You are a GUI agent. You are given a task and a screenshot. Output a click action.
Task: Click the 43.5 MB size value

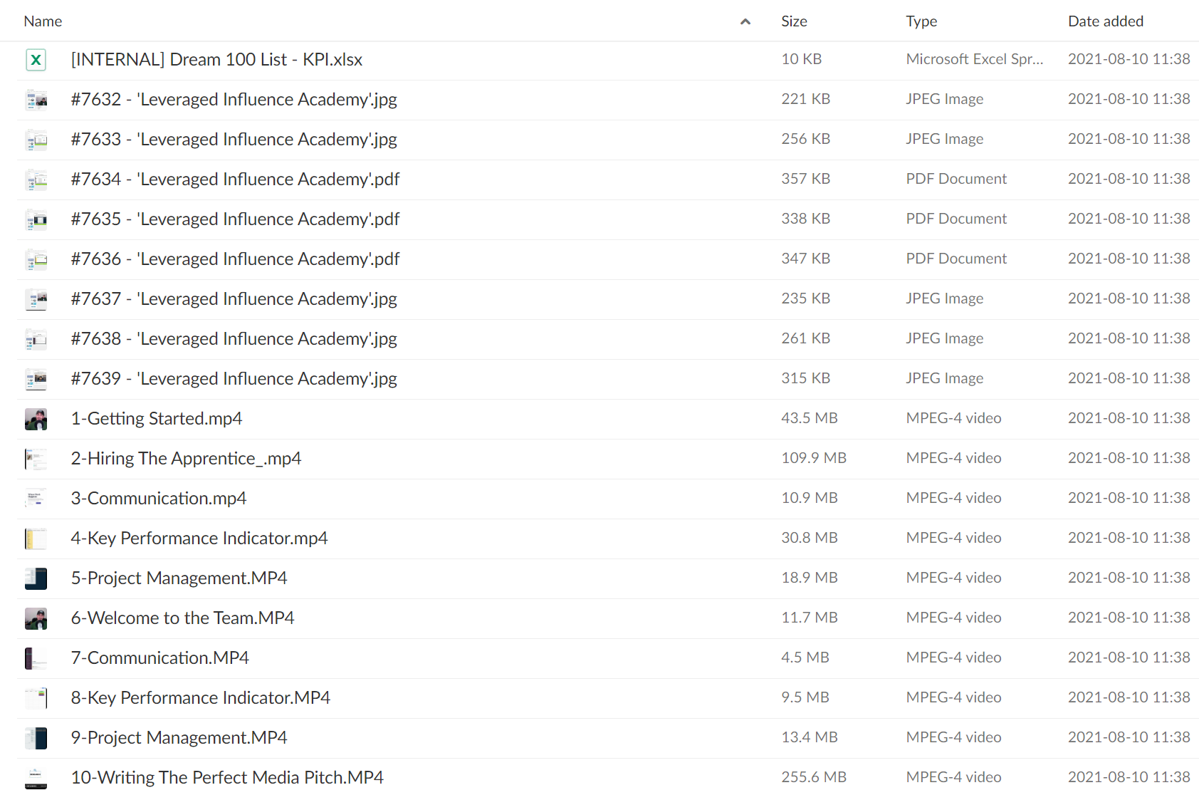[809, 418]
